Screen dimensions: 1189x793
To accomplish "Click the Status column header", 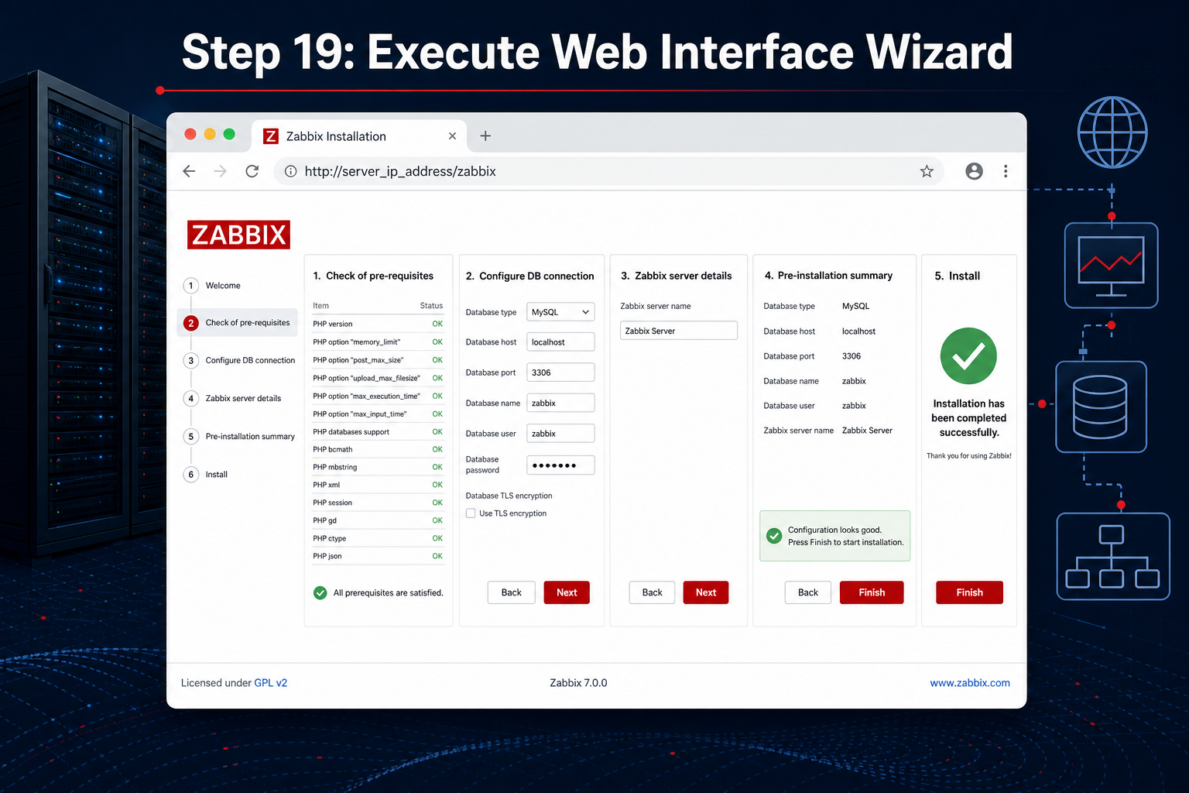I will click(x=431, y=306).
